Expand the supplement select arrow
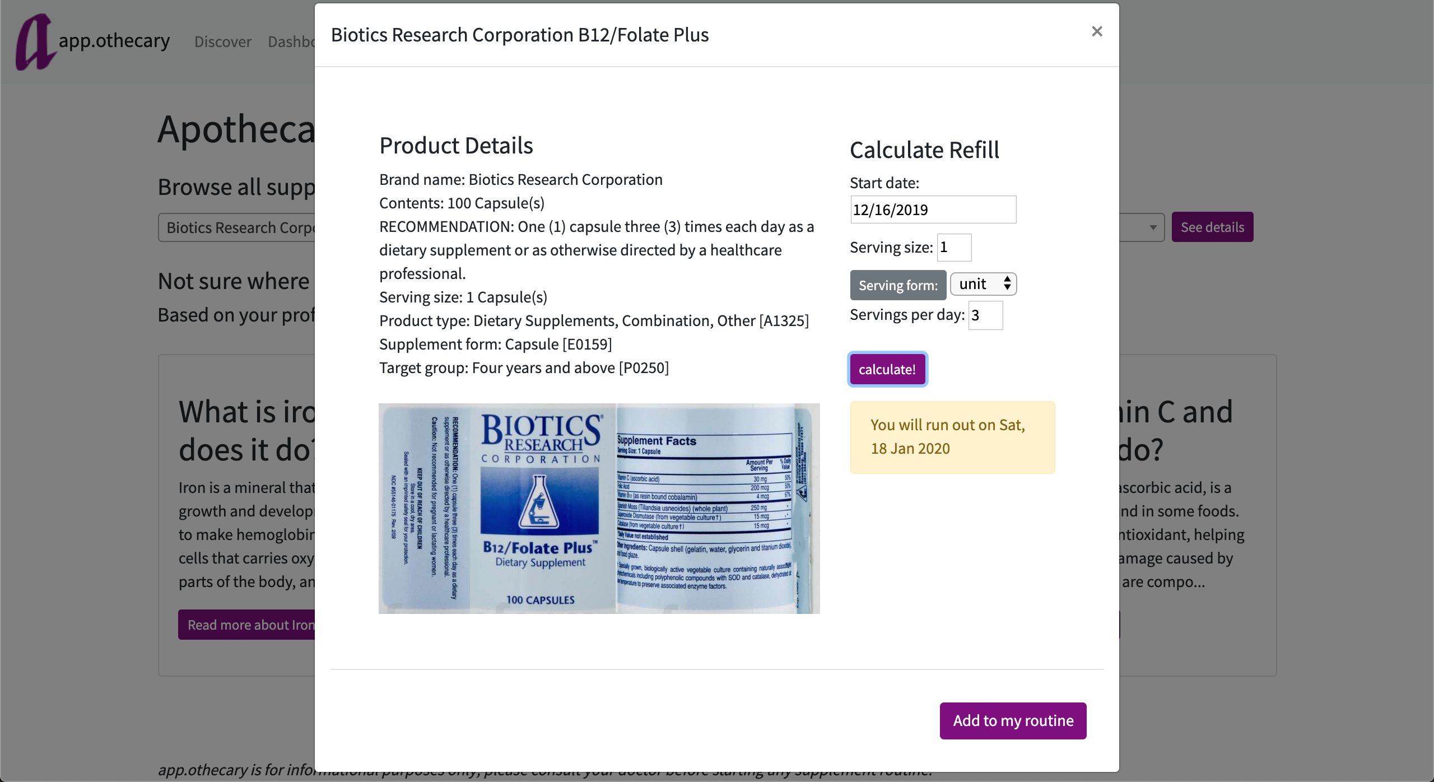This screenshot has width=1434, height=782. pos(1152,227)
